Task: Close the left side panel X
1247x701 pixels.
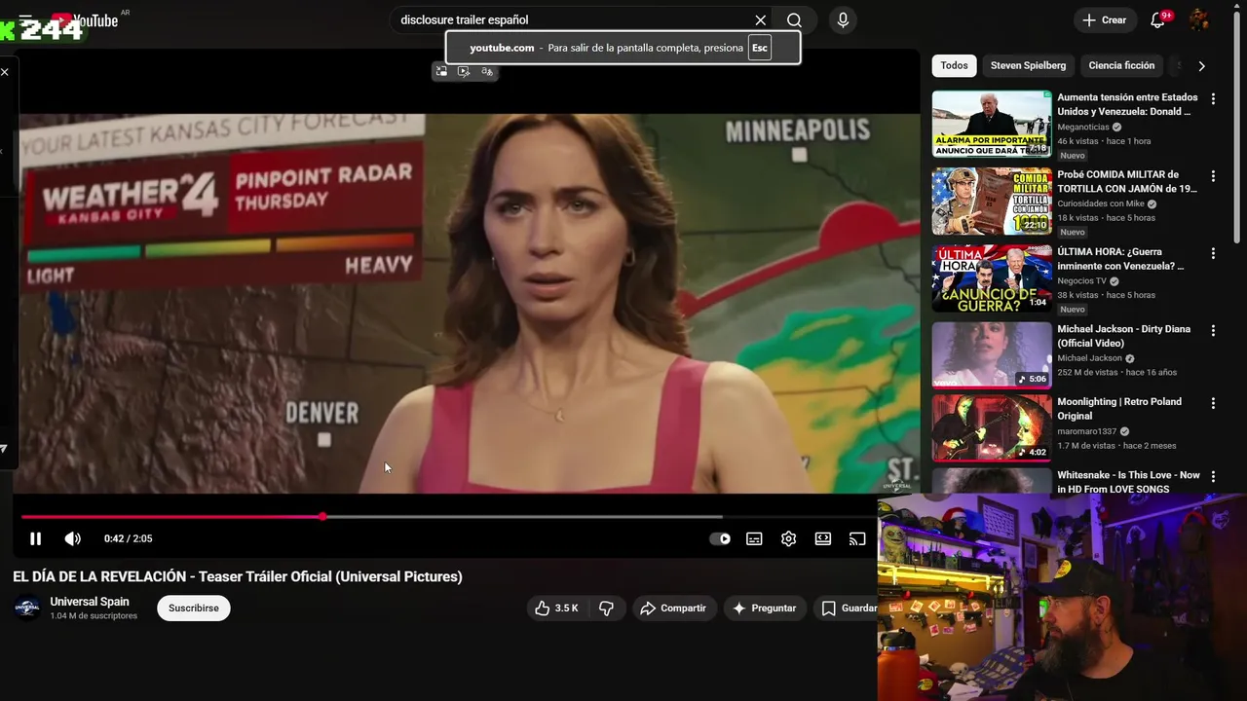Action: [x=5, y=72]
